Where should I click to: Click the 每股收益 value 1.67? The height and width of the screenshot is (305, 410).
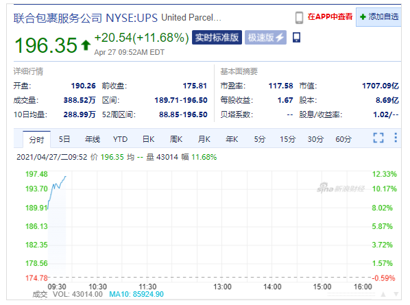(x=285, y=100)
